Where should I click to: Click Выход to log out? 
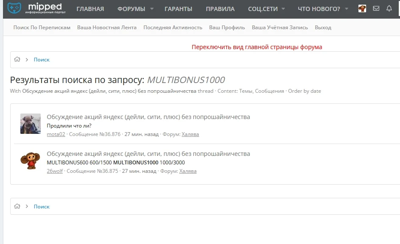pos(323,27)
